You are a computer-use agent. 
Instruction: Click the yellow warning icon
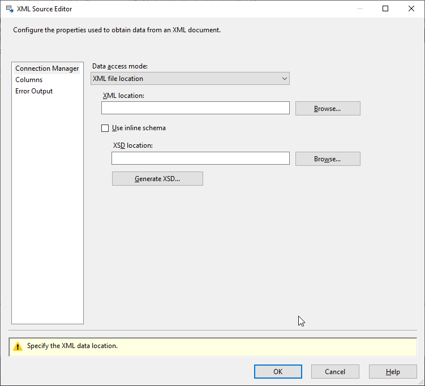tap(18, 346)
